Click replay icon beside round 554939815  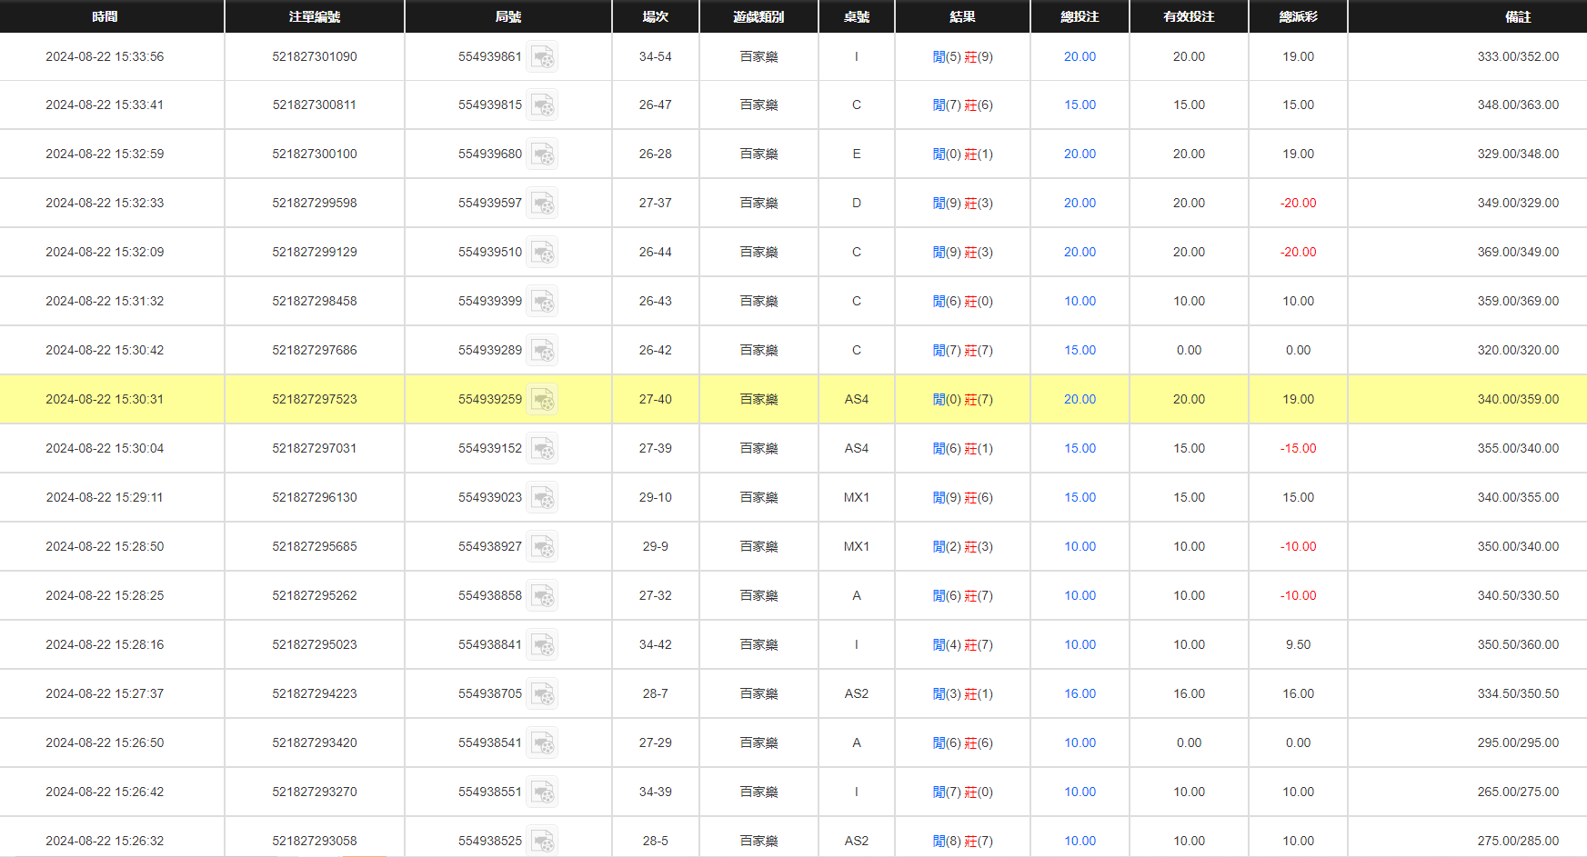pos(543,105)
